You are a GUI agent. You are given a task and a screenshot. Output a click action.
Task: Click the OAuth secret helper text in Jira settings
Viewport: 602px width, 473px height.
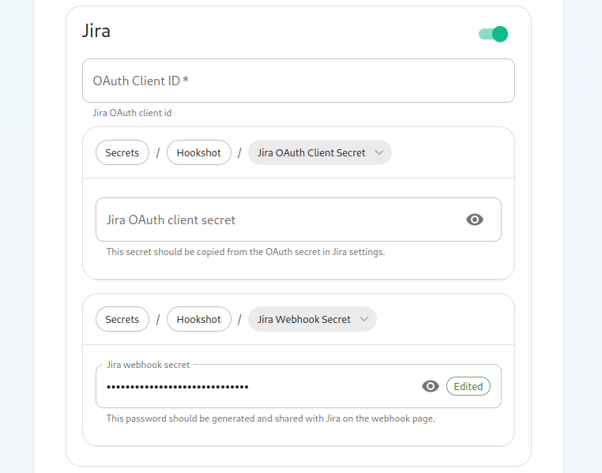pos(246,252)
